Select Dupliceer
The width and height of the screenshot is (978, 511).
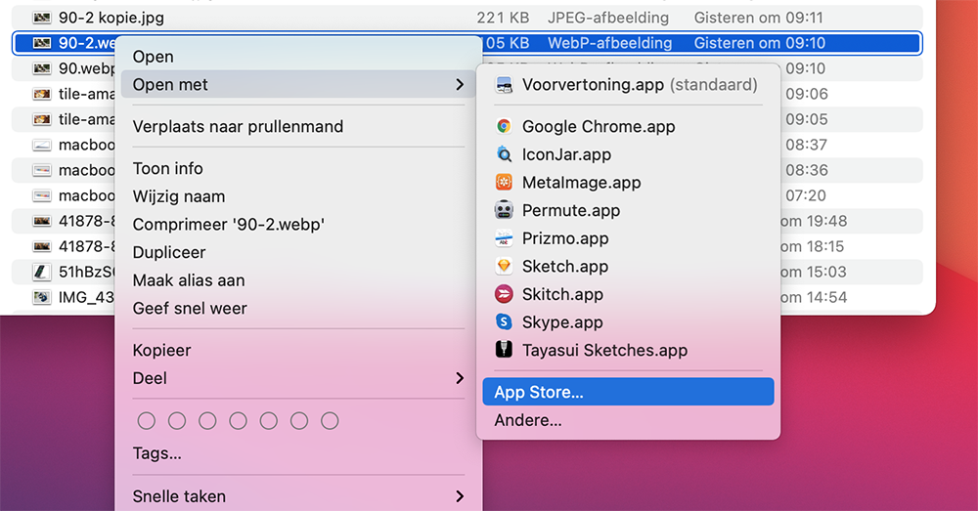(298, 252)
